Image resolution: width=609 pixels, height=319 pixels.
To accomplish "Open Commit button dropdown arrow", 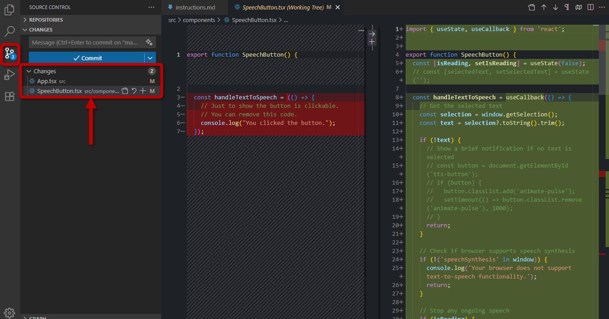I will (150, 58).
